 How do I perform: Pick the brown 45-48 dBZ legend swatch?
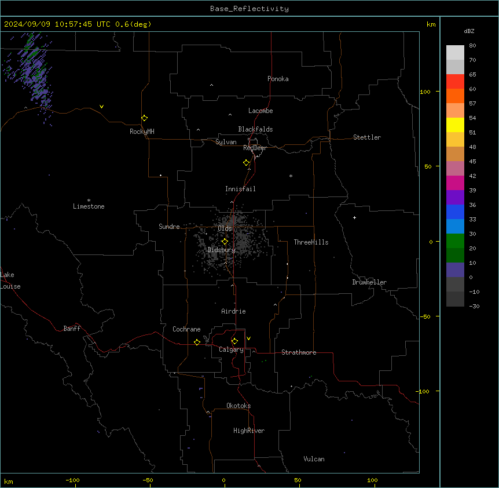click(x=455, y=154)
